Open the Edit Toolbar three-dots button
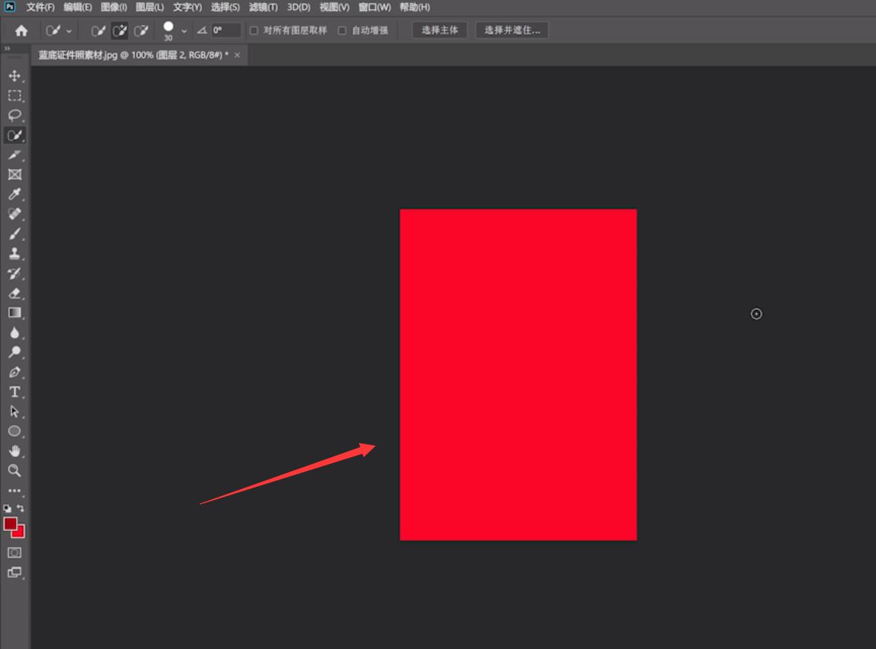 point(14,491)
